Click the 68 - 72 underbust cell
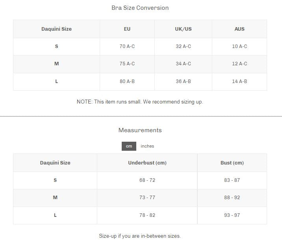This screenshot has width=282, height=246. coord(147,180)
